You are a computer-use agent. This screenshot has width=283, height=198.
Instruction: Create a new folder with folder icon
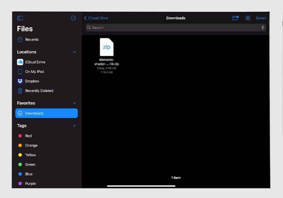tap(236, 18)
